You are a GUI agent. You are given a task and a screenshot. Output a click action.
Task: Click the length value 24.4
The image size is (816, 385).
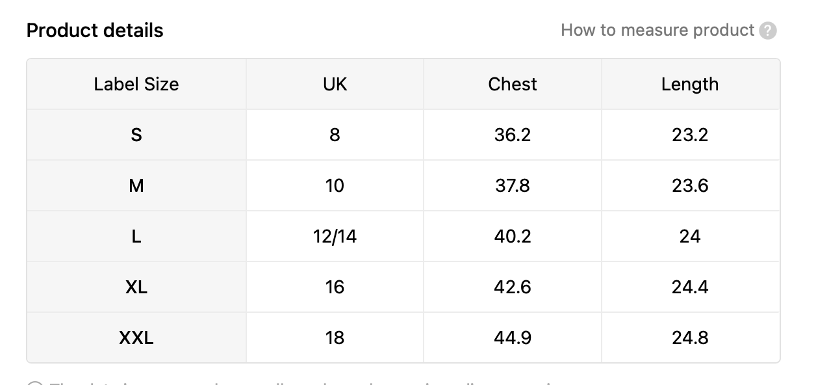[690, 287]
